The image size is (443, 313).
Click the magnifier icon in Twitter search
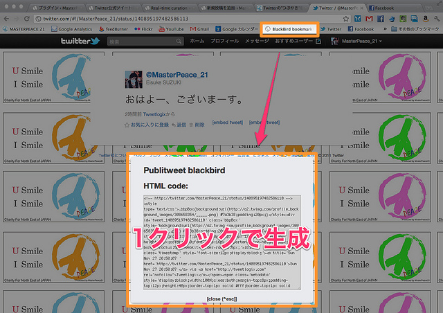click(179, 42)
